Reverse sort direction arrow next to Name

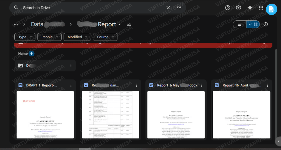coord(31,54)
